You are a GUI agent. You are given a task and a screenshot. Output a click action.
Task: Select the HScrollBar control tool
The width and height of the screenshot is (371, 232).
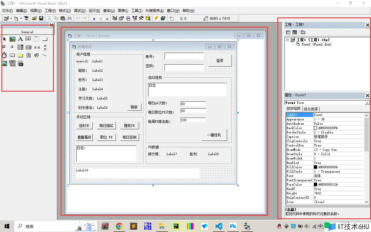coord(37,47)
